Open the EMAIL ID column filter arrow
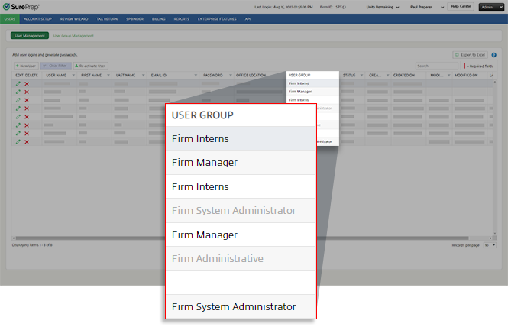 (x=196, y=75)
